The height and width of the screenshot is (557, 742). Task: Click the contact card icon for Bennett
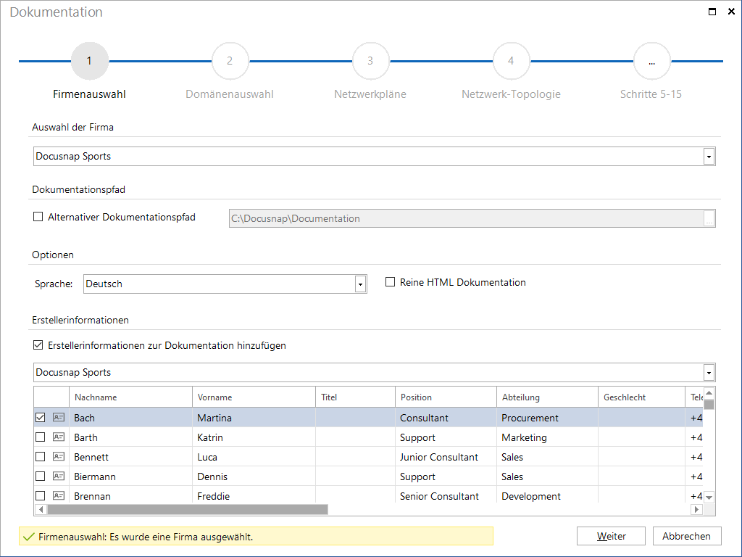tap(59, 457)
